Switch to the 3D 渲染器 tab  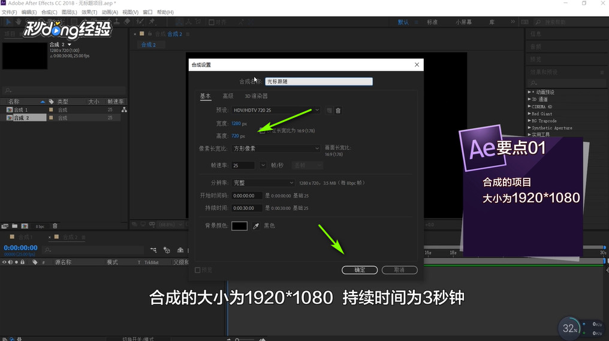[256, 96]
